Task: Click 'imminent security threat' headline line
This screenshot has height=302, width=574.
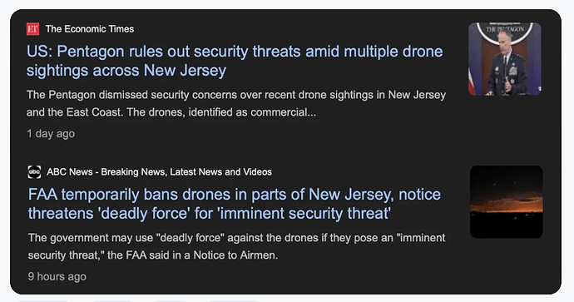Action: tap(210, 214)
